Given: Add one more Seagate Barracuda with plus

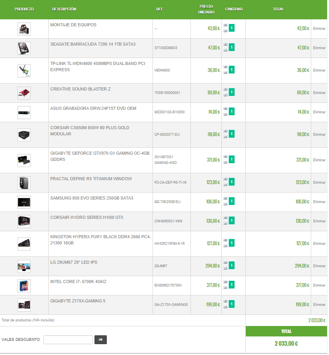Looking at the screenshot, I should (225, 44).
